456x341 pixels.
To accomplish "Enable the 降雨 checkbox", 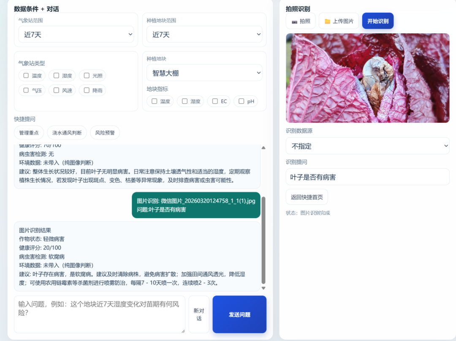I will click(x=87, y=90).
